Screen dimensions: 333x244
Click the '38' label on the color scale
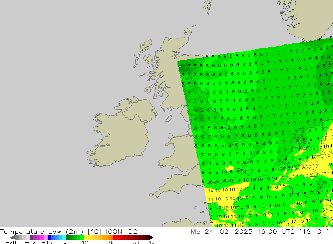tap(136, 242)
